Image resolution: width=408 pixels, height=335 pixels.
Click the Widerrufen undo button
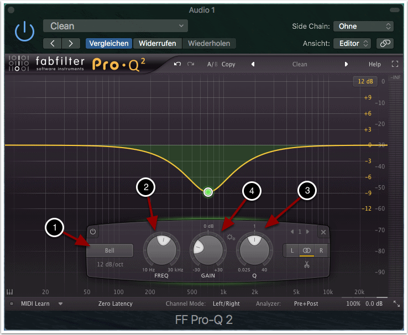click(x=158, y=43)
